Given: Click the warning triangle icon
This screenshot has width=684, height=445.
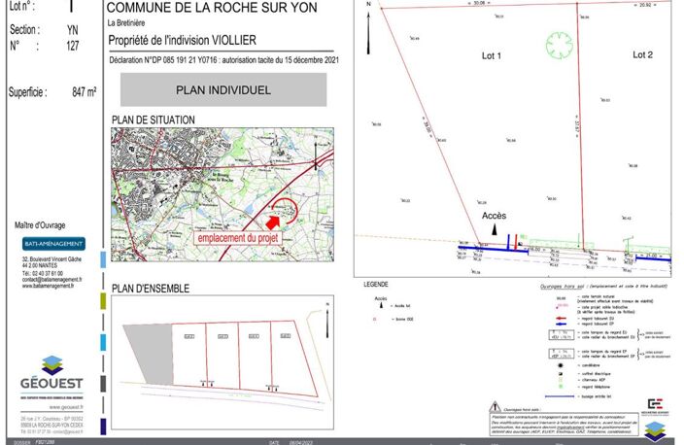Looking at the screenshot, I should coord(495,407).
